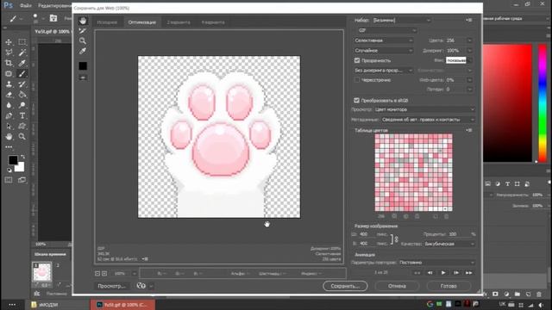552x310 pixels.
Task: Select the Eraser tool
Action: pos(9,95)
